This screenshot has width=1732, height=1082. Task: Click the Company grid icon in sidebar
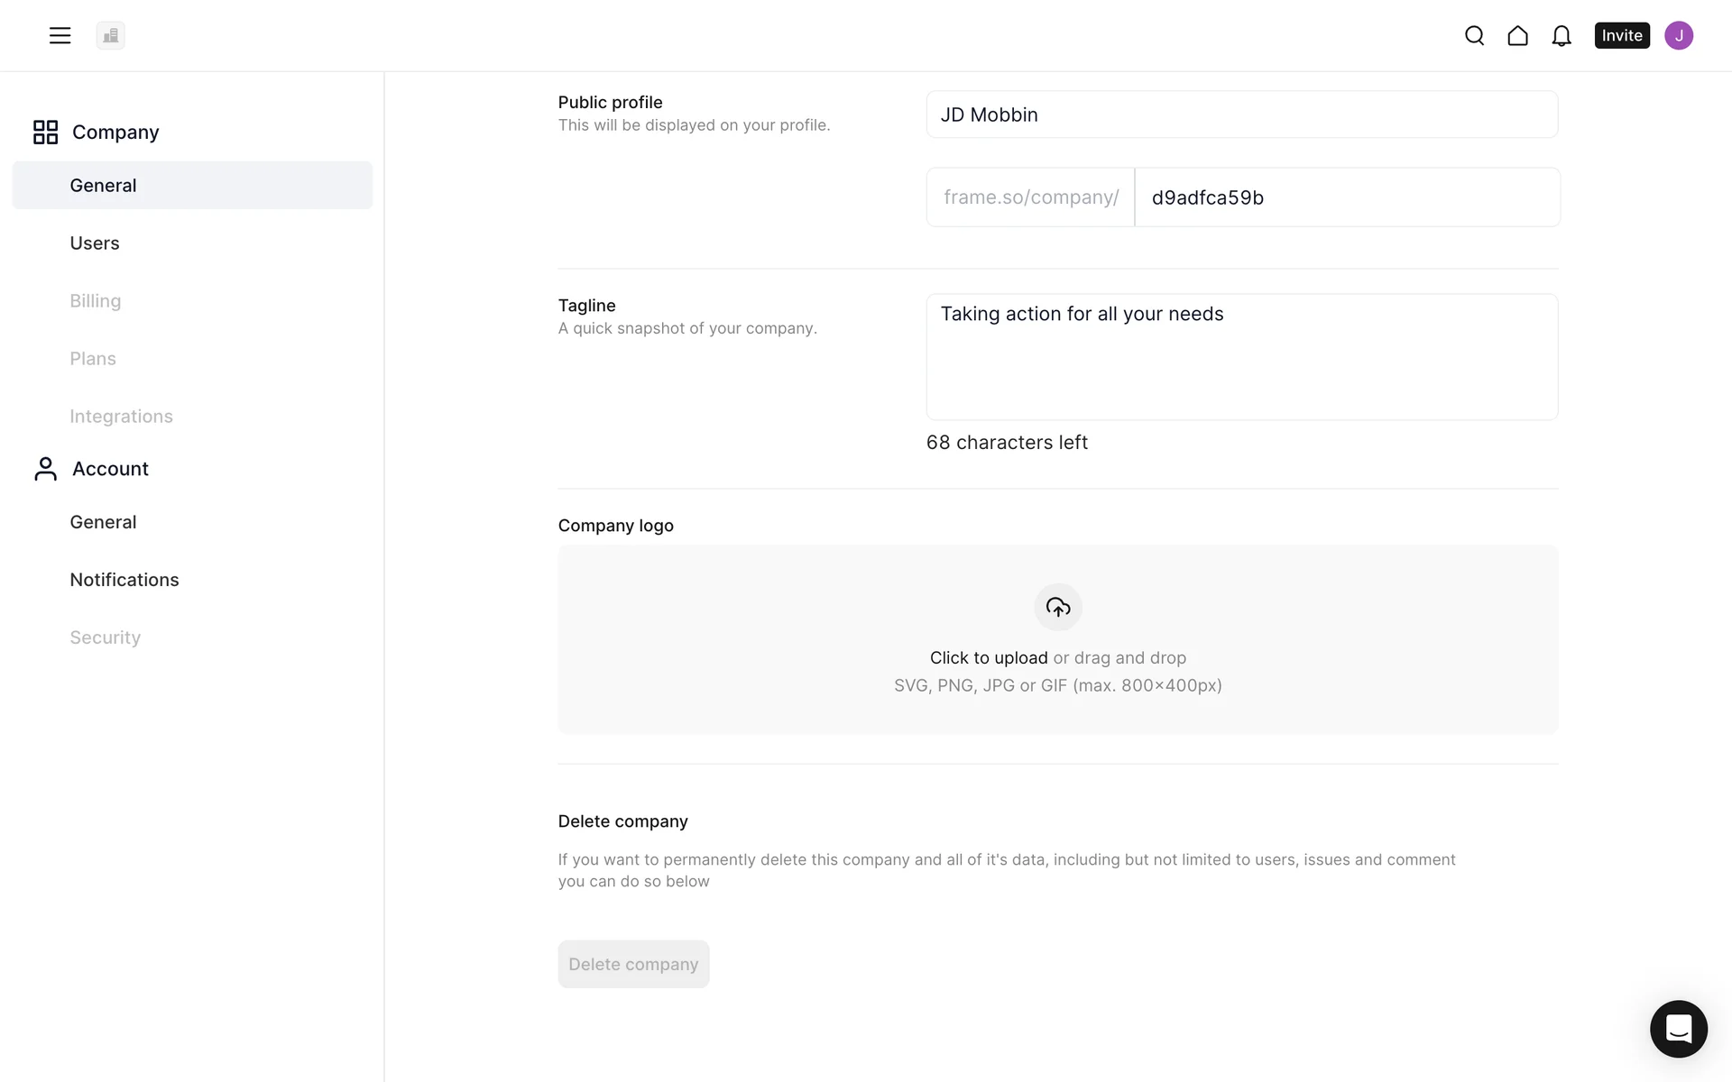(45, 132)
